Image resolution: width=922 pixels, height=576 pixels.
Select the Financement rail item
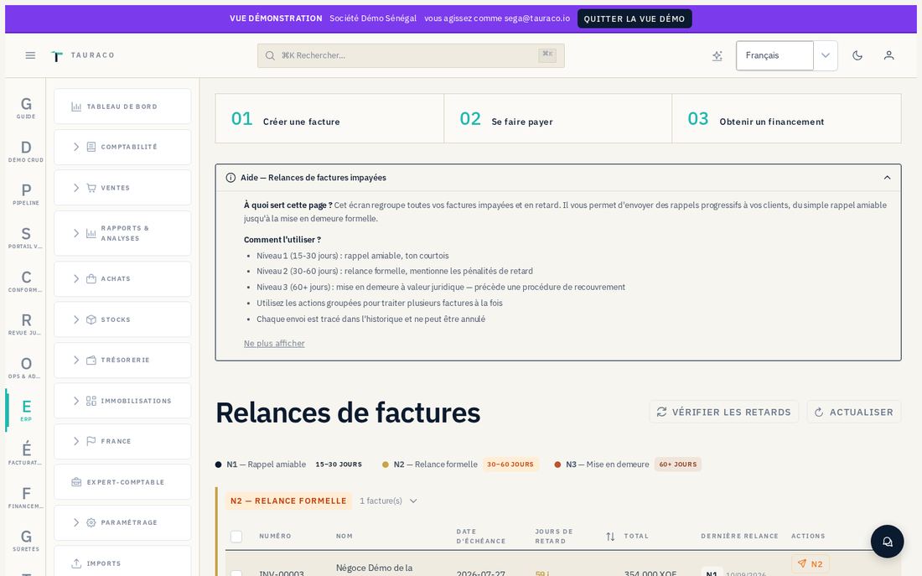(26, 498)
